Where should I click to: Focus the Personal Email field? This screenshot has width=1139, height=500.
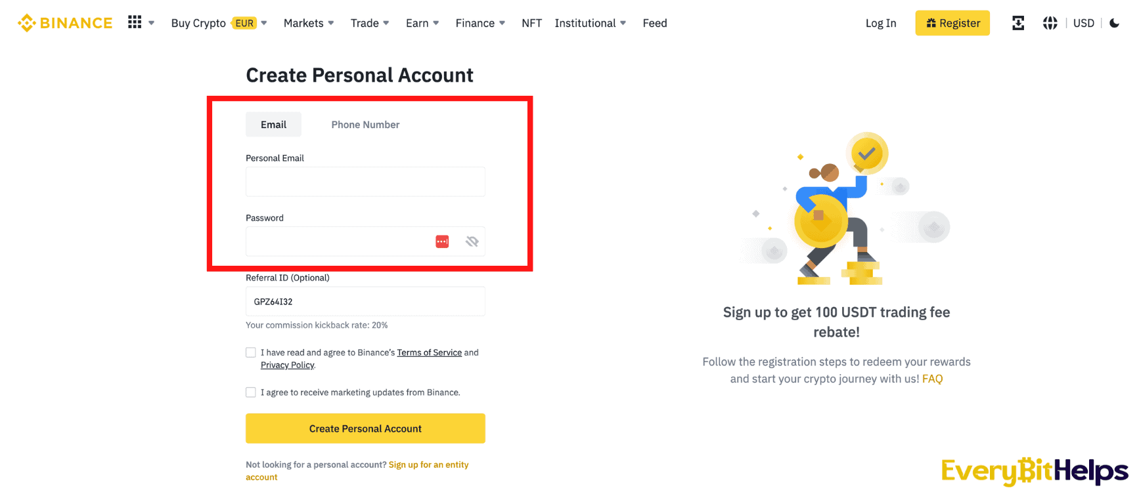(x=365, y=182)
